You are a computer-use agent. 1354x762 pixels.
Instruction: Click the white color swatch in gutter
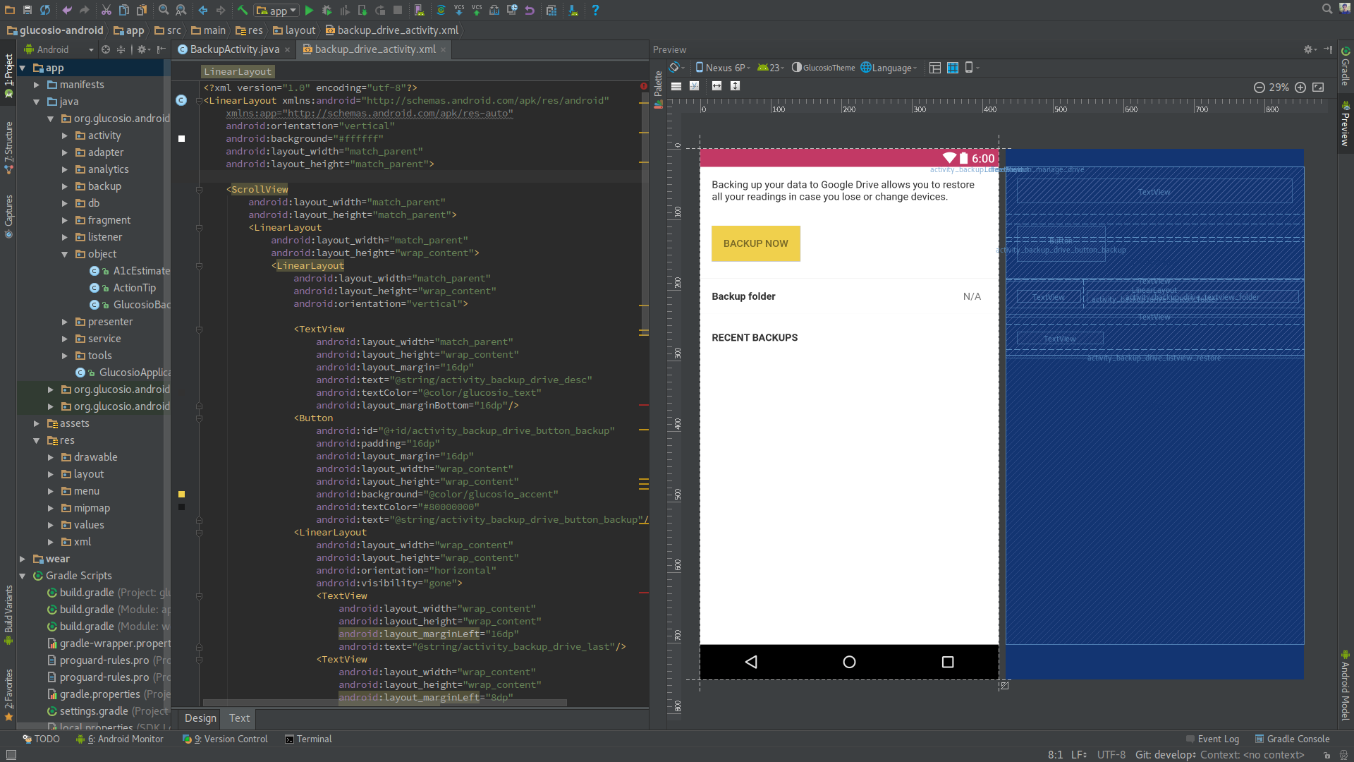click(181, 139)
